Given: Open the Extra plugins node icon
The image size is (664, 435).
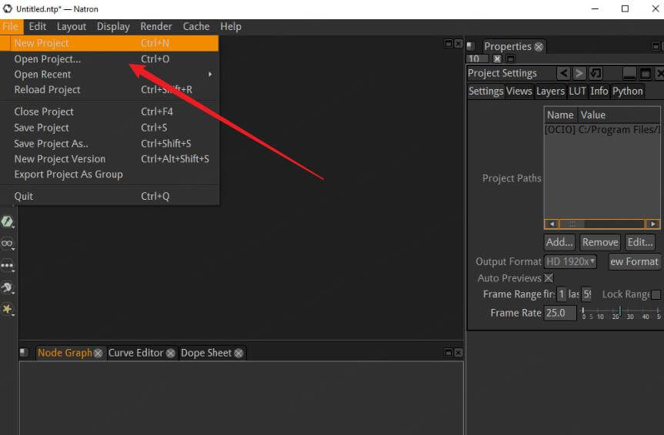Looking at the screenshot, I should [7, 287].
